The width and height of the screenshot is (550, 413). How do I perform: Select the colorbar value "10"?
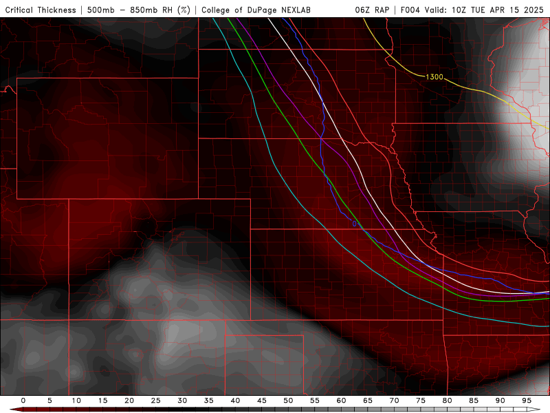tap(76, 401)
